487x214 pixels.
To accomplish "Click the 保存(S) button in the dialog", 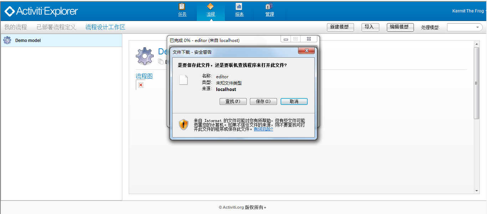I will coord(263,101).
